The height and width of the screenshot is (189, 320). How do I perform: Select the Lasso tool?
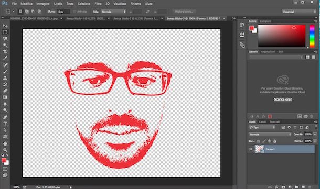(5, 39)
